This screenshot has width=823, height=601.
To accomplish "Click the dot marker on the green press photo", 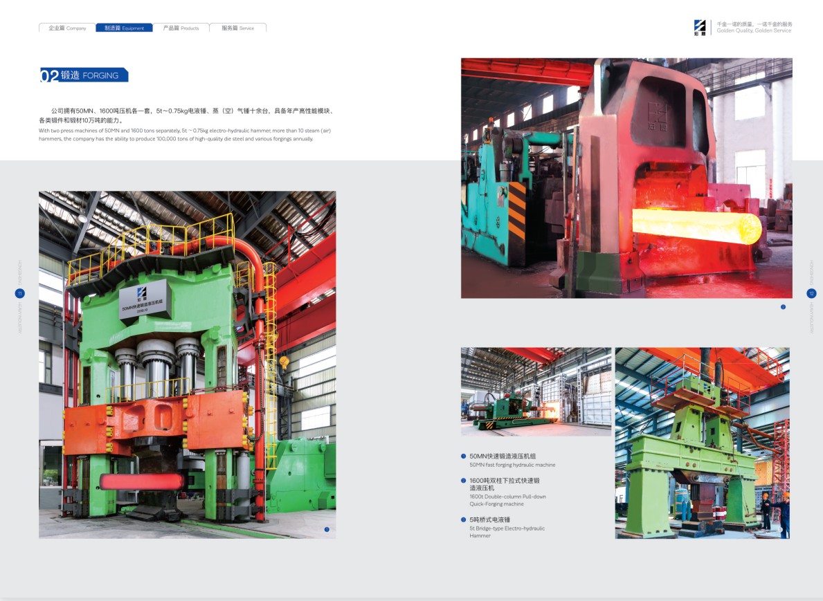I will pos(327,530).
